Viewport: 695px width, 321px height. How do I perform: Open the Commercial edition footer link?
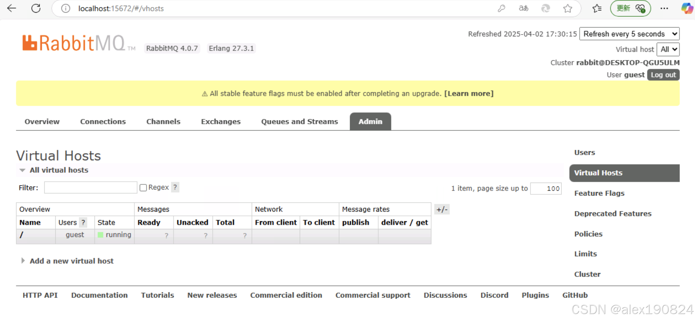(286, 295)
